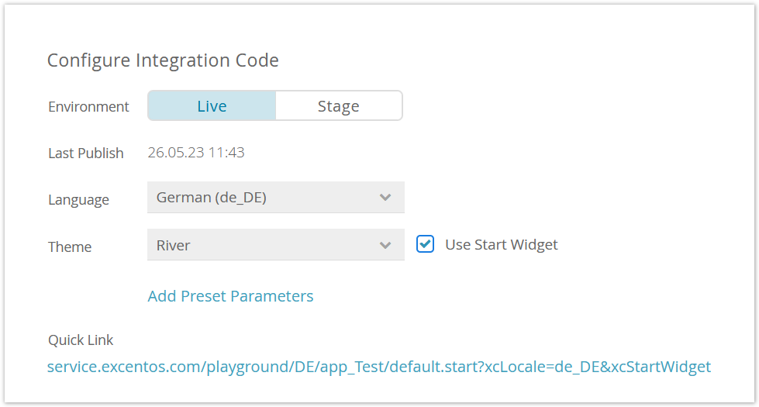Uncheck the Use Start Widget checkbox
759x407 pixels.
tap(425, 244)
